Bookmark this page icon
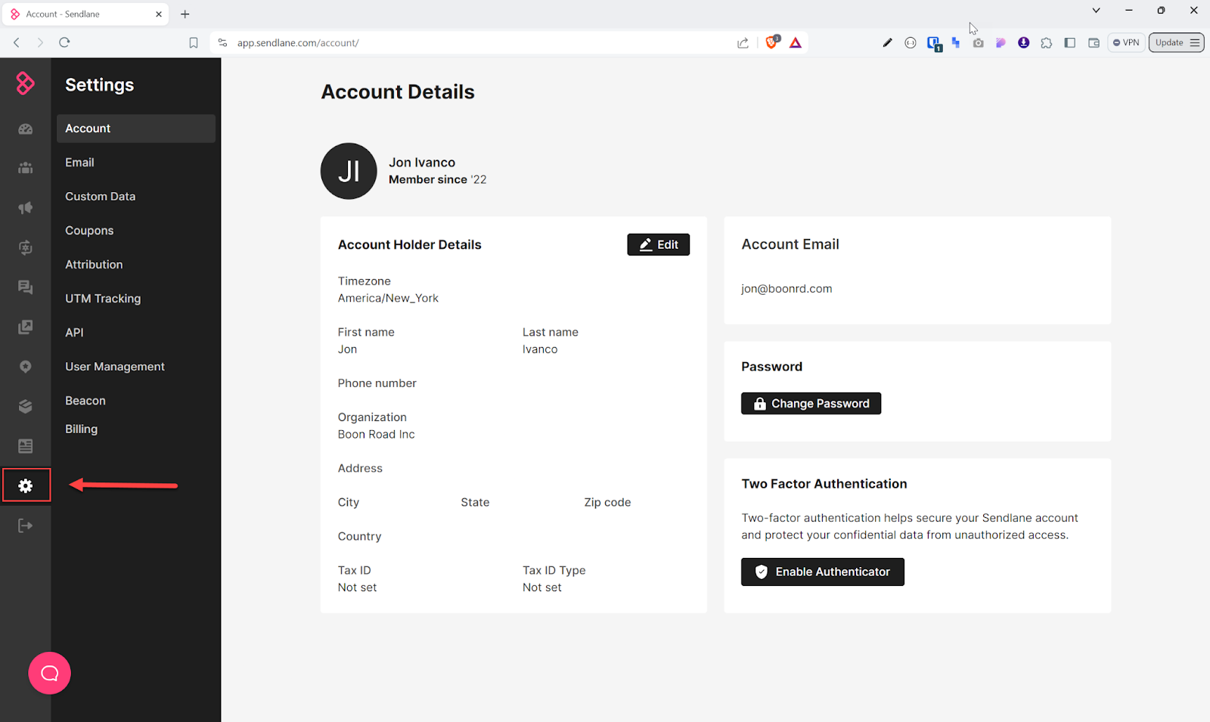 (x=194, y=43)
